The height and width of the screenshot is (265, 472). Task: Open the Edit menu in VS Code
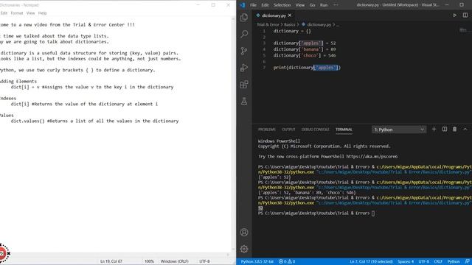pos(265,5)
